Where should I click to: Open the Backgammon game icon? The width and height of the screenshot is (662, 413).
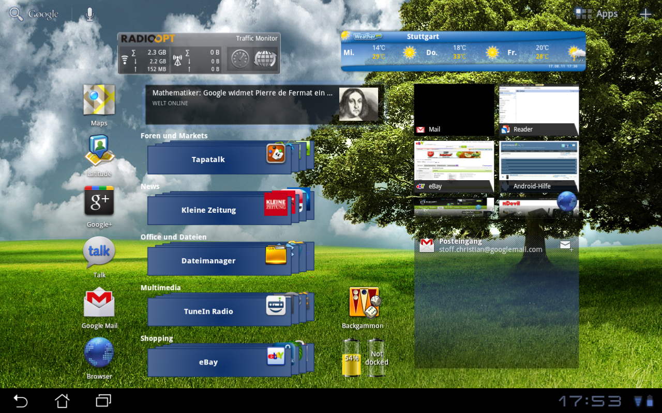point(364,303)
